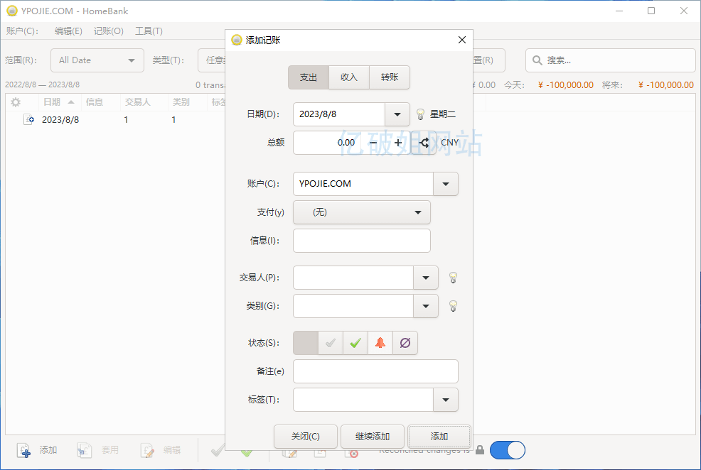Click the 备注 memo input field
The width and height of the screenshot is (701, 470).
coord(375,371)
